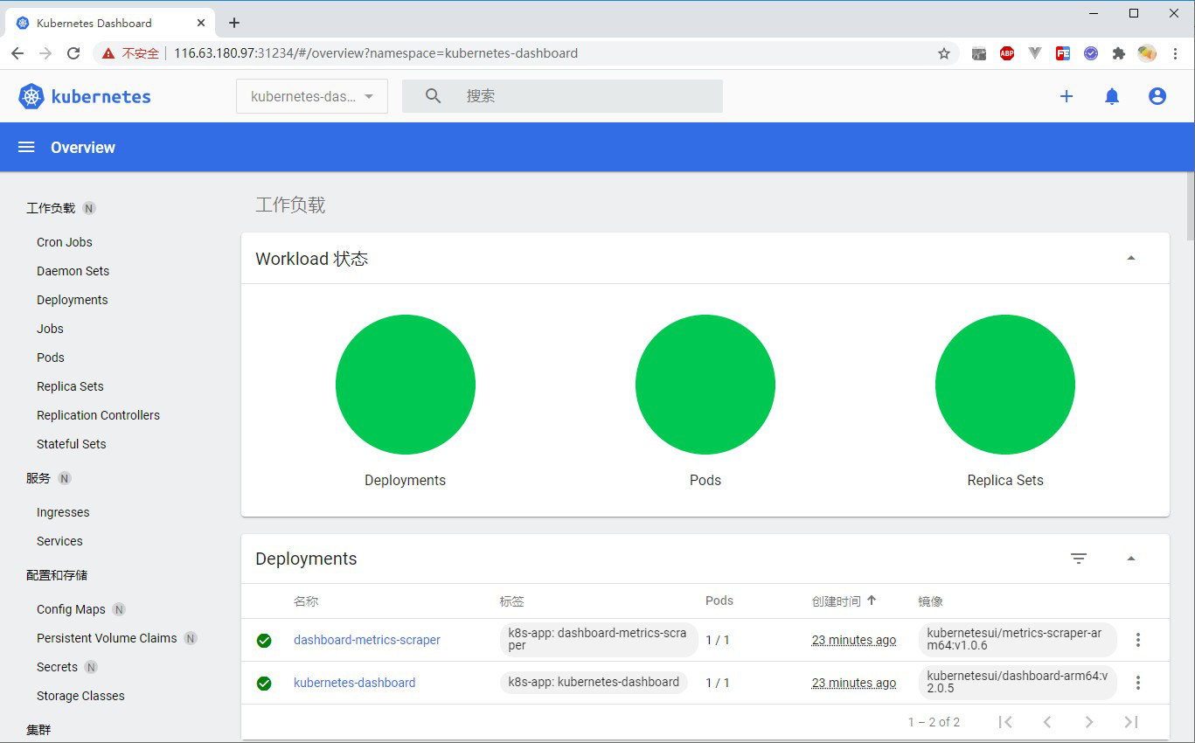Open the filter icon on Deployments card
The width and height of the screenshot is (1195, 743).
click(x=1079, y=558)
